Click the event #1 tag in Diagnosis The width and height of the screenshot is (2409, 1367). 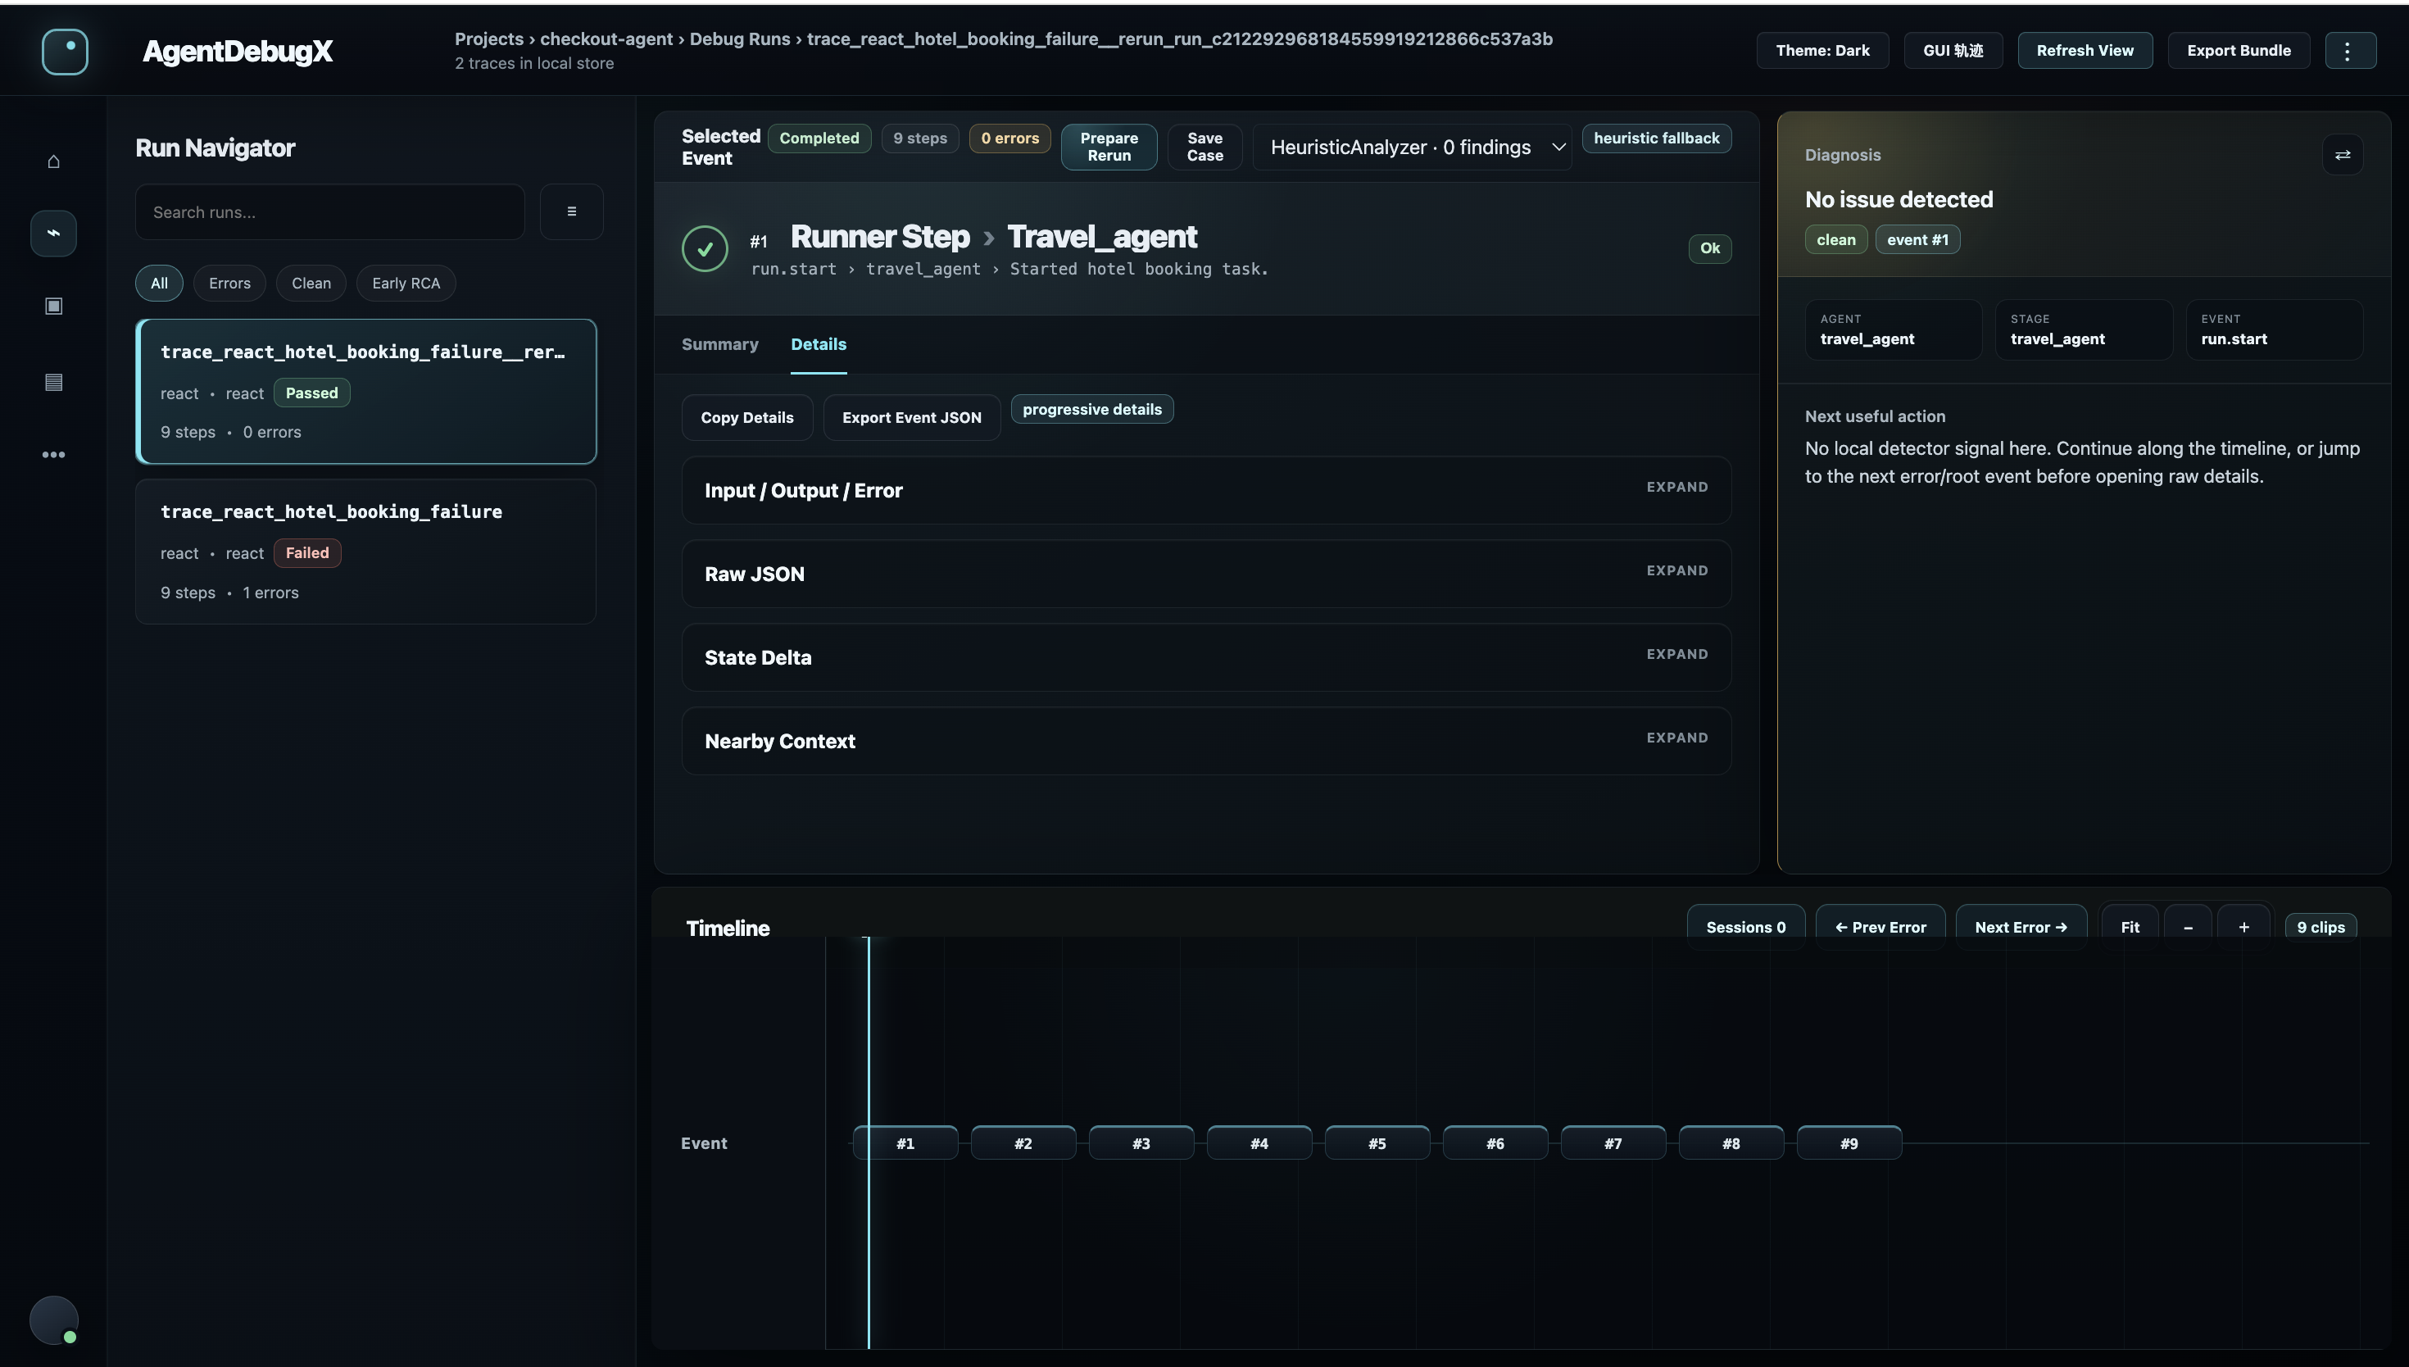(x=1917, y=239)
